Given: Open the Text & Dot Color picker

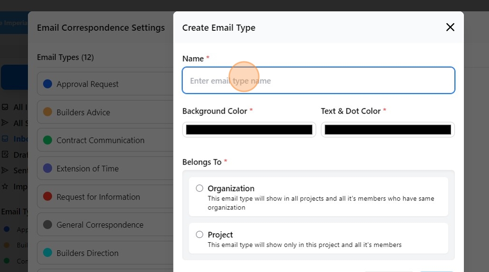Looking at the screenshot, I should pyautogui.click(x=388, y=130).
